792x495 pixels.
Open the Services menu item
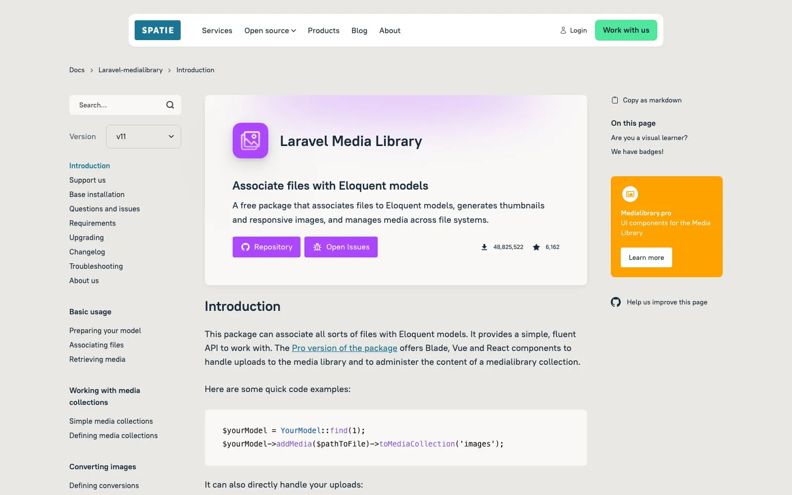(x=217, y=31)
